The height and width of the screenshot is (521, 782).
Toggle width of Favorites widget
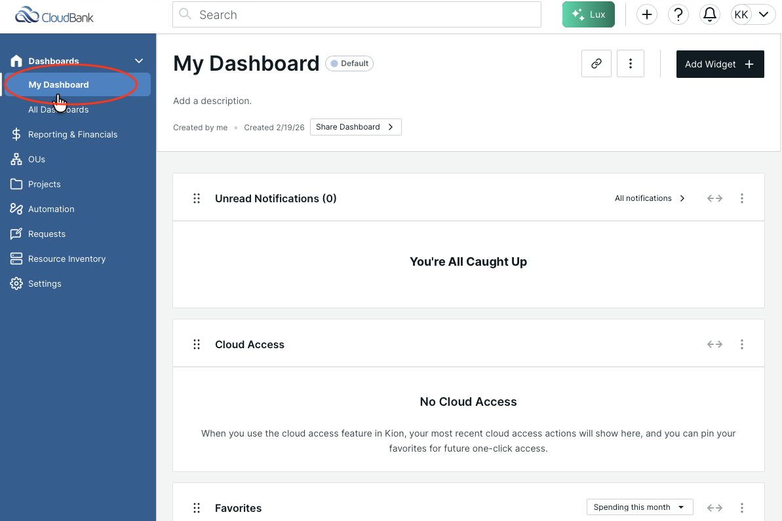[x=714, y=507]
